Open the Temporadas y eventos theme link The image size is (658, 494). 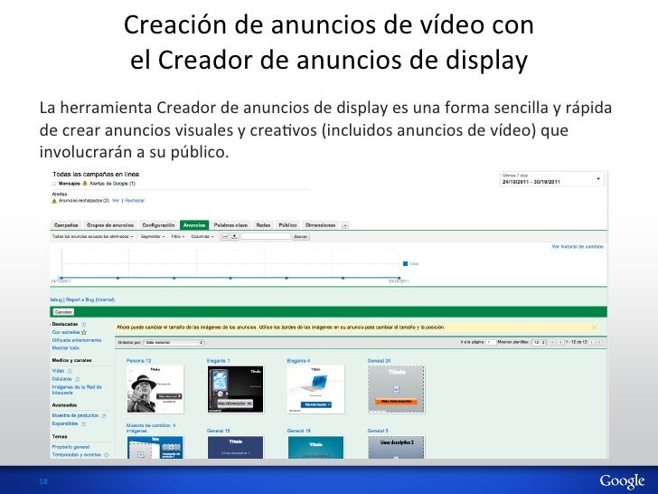(x=76, y=455)
